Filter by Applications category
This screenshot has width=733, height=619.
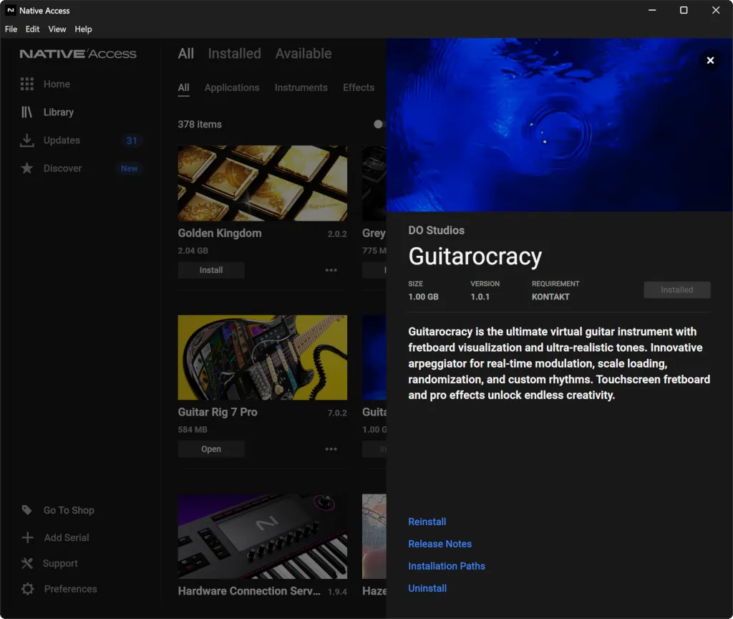[x=232, y=87]
